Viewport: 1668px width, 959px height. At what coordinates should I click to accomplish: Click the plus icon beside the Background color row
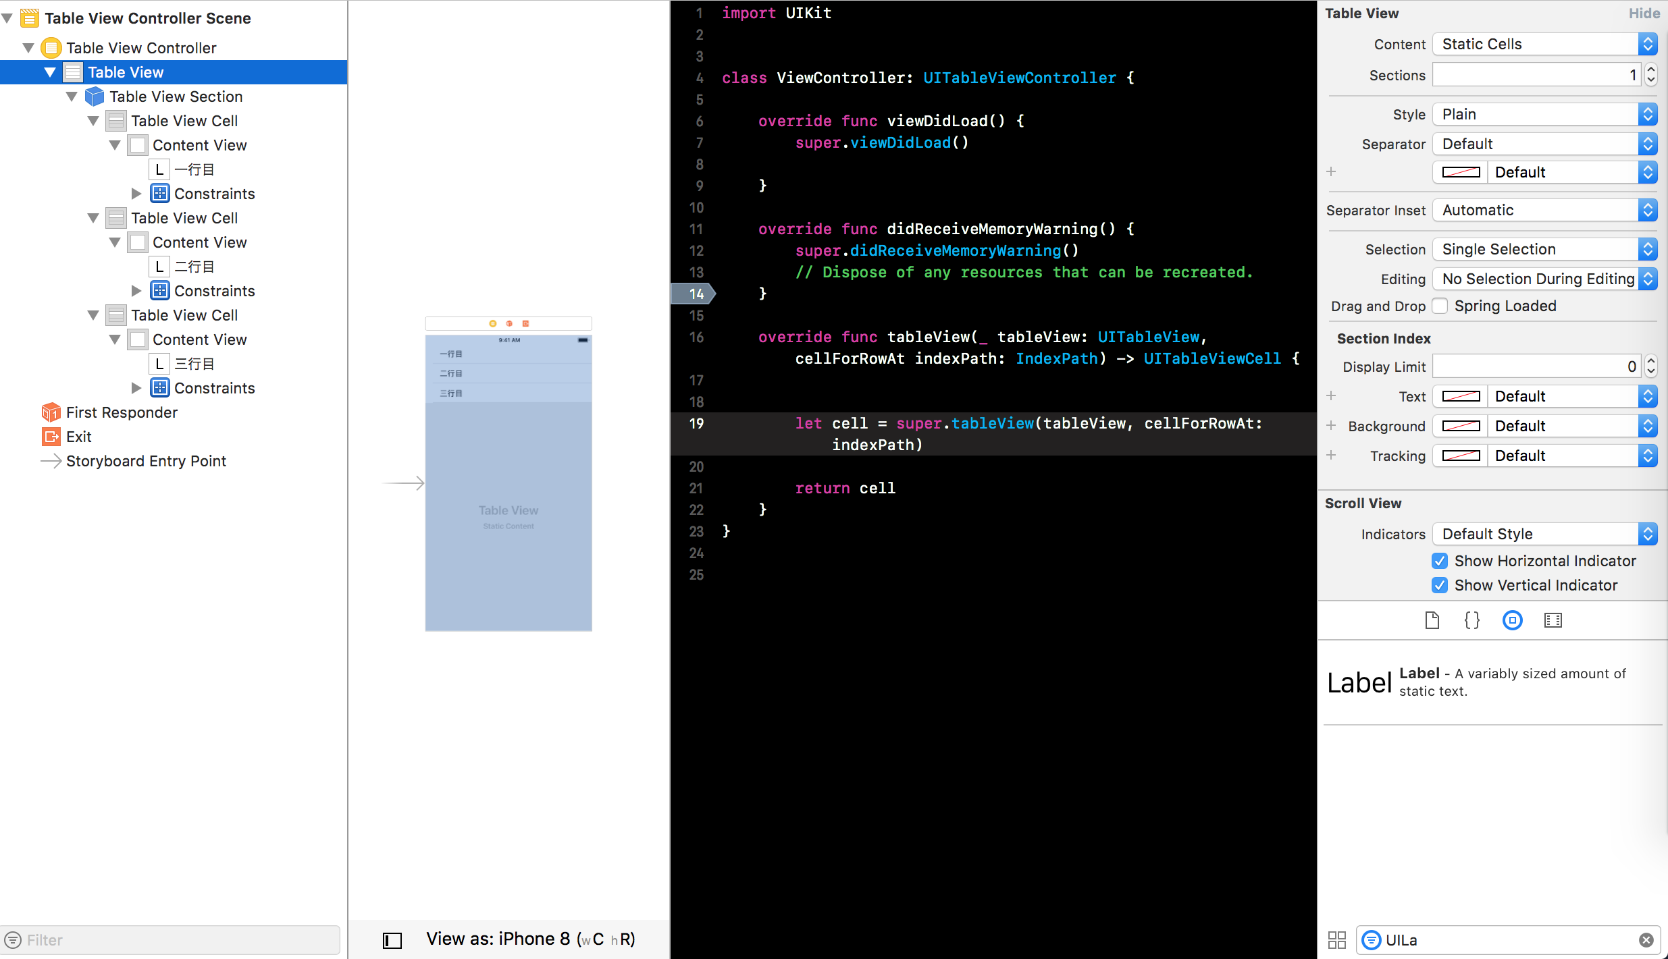[x=1331, y=426]
